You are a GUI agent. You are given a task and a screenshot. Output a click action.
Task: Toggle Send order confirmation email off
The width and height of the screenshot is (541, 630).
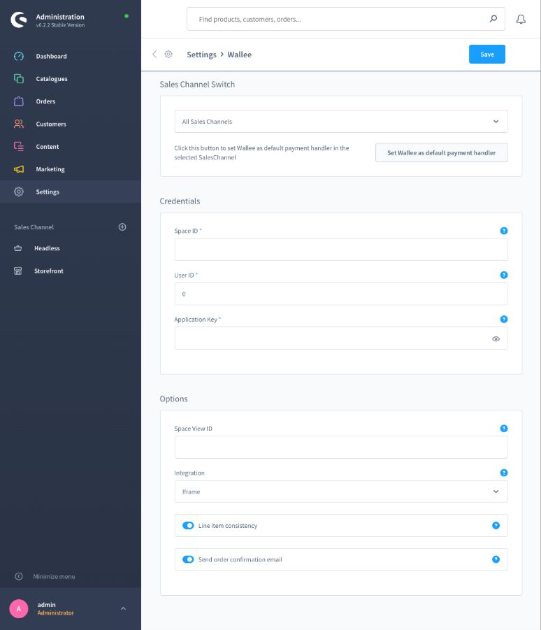coord(188,559)
